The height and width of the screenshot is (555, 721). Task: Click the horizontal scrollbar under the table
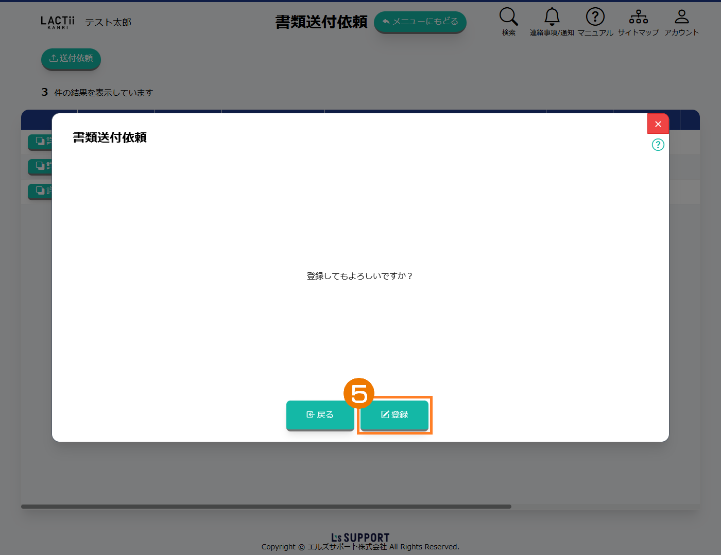tap(266, 507)
